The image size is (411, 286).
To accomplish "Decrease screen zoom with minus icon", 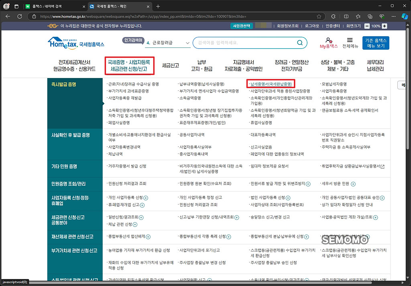I will [x=367, y=26].
